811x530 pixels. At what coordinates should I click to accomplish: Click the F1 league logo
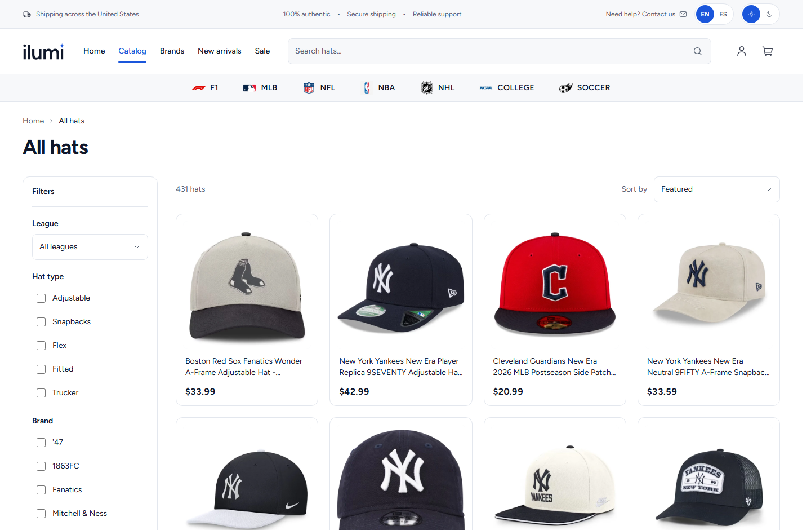point(199,88)
